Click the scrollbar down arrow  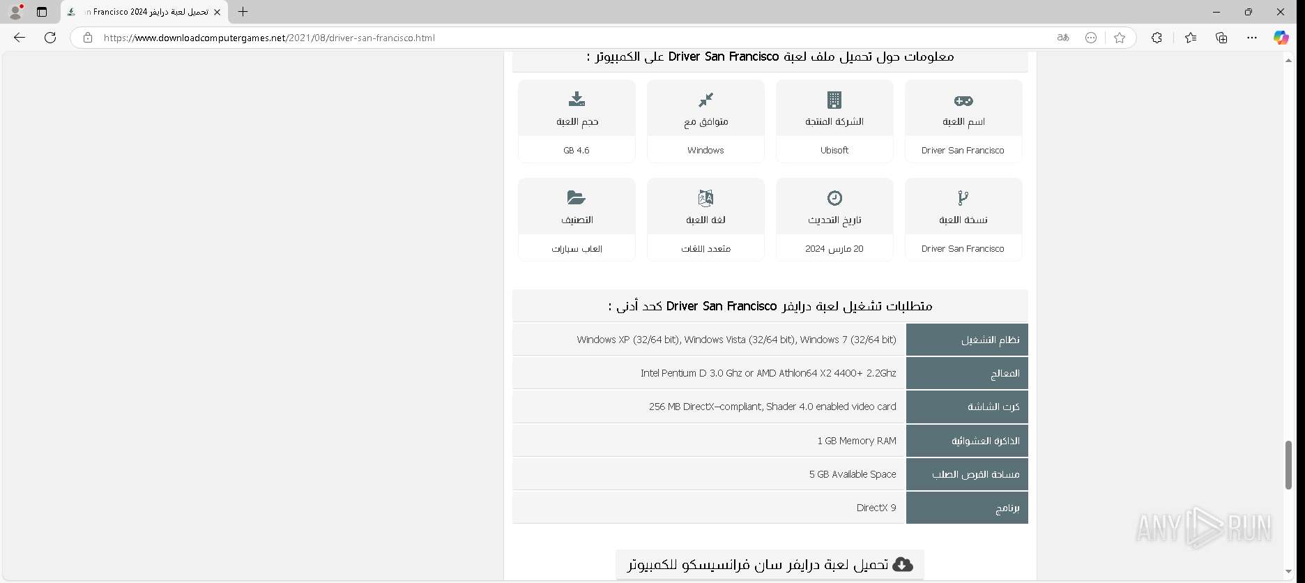pyautogui.click(x=1288, y=572)
